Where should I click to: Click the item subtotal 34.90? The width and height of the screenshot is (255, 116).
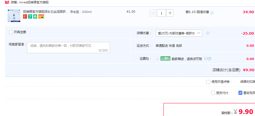click(x=248, y=12)
